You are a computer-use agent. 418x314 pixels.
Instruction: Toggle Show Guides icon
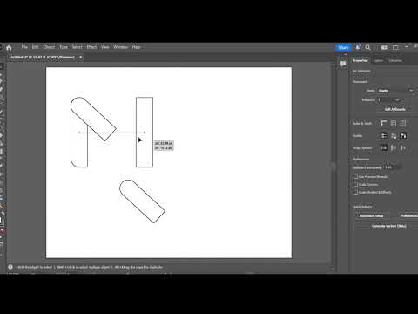384,135
